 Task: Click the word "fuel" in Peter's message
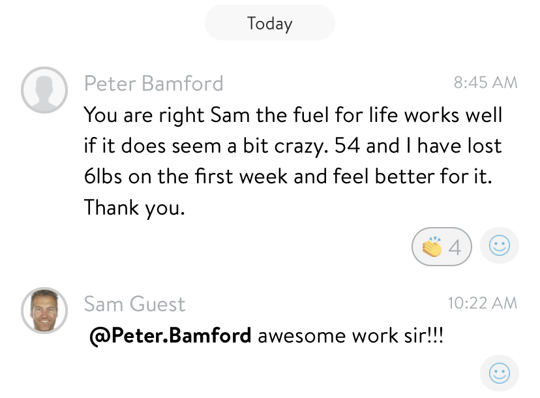311,114
